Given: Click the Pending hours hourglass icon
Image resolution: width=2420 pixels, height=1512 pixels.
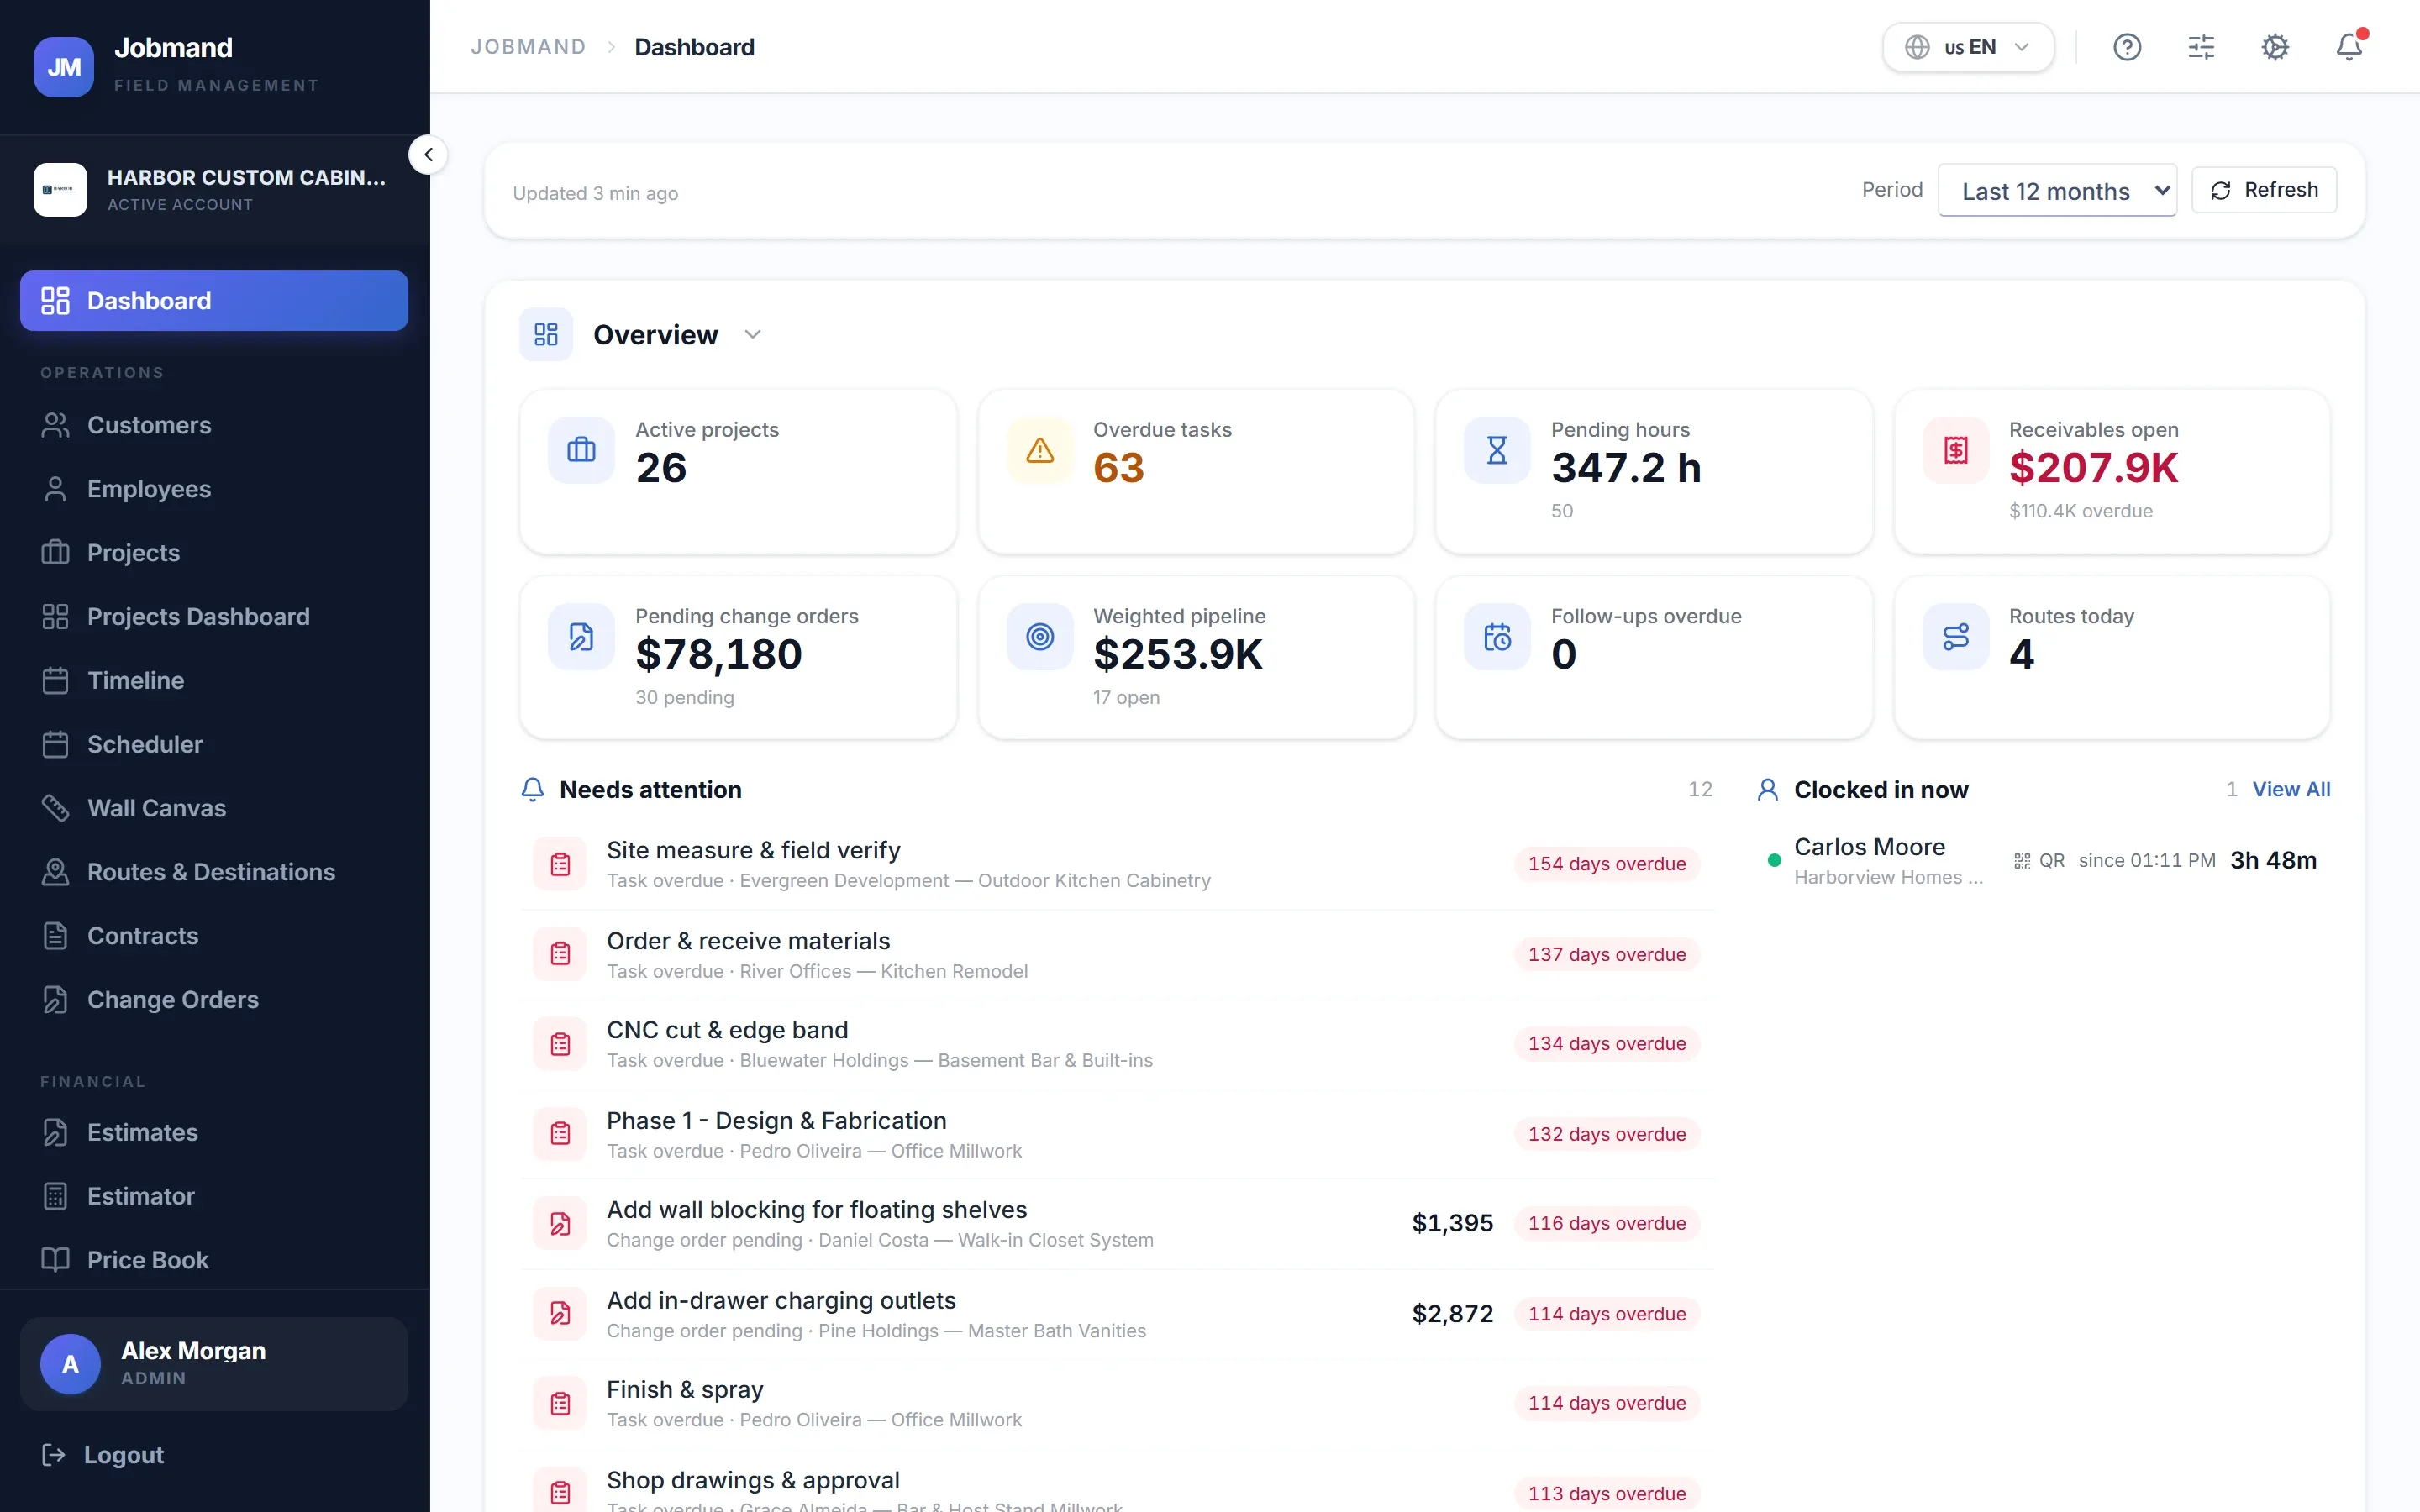Looking at the screenshot, I should point(1497,450).
